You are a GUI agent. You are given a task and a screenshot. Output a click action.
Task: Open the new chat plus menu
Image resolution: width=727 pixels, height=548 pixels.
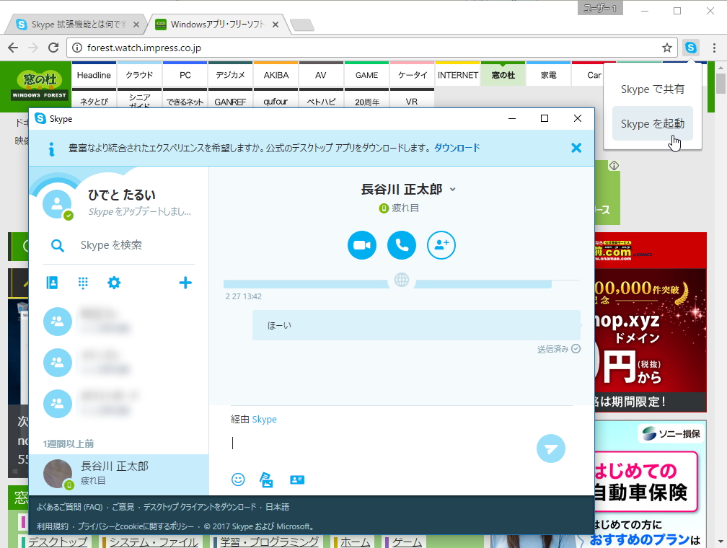point(185,283)
